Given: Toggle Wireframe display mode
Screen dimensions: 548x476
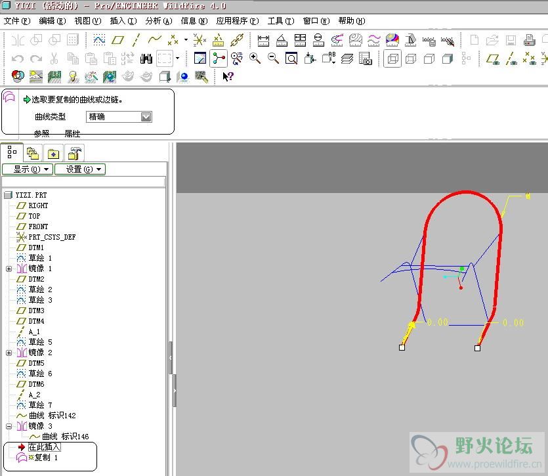Looking at the screenshot, I should [392, 58].
